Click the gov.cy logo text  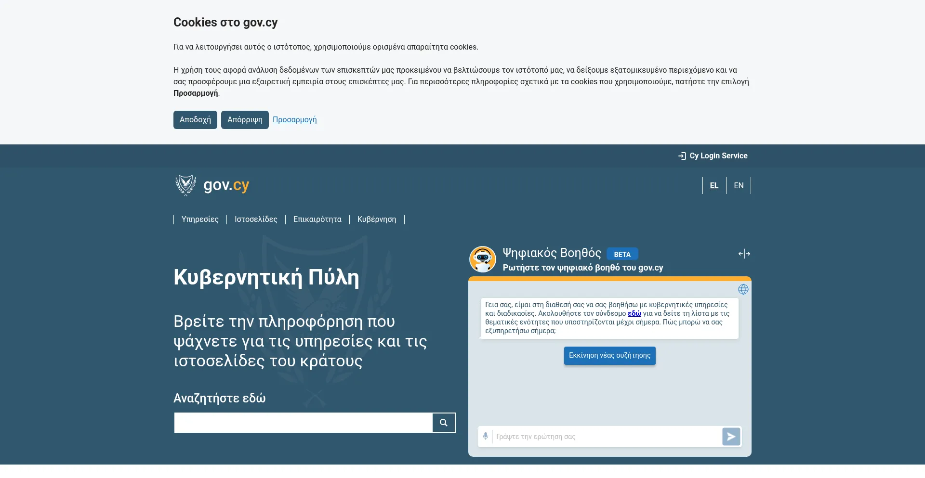pos(226,185)
